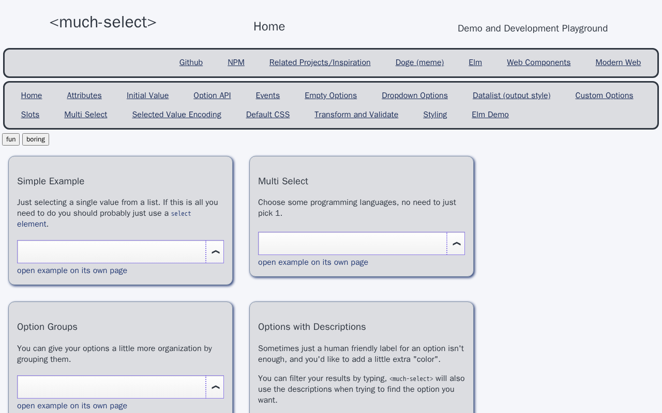This screenshot has width=662, height=413.
Task: Visit the NPM link
Action: 236,62
